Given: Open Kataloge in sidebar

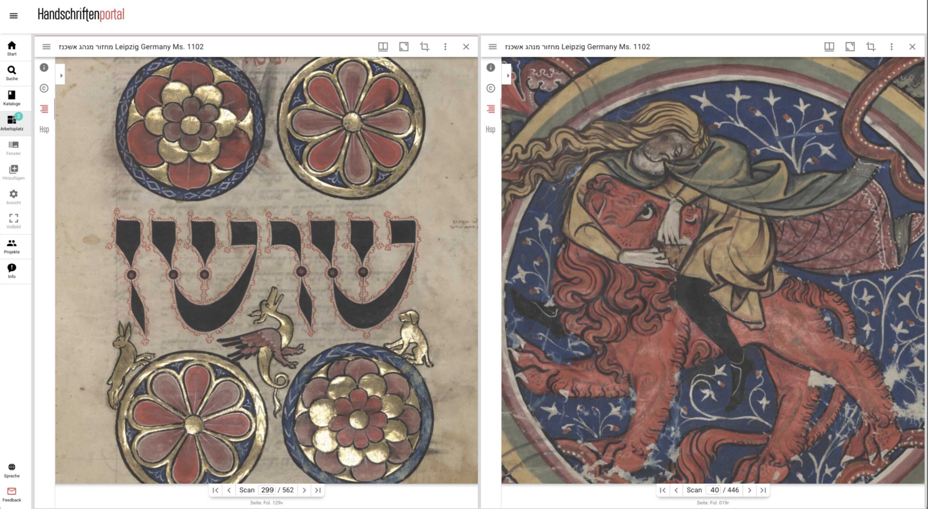Looking at the screenshot, I should click(x=12, y=98).
